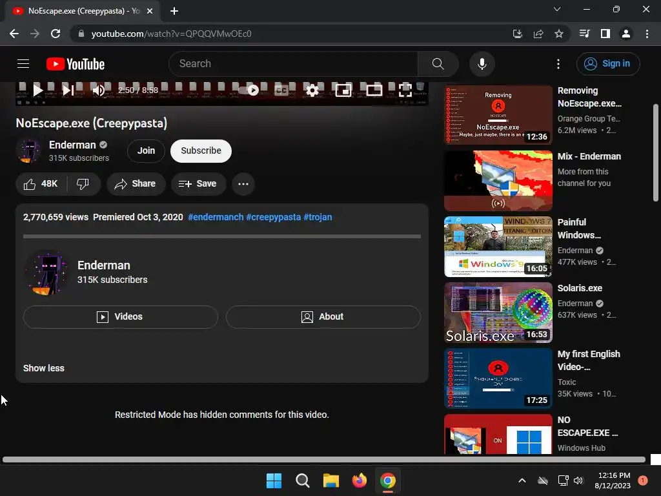The height and width of the screenshot is (496, 661).
Task: Open player settings gear
Action: pyautogui.click(x=312, y=90)
